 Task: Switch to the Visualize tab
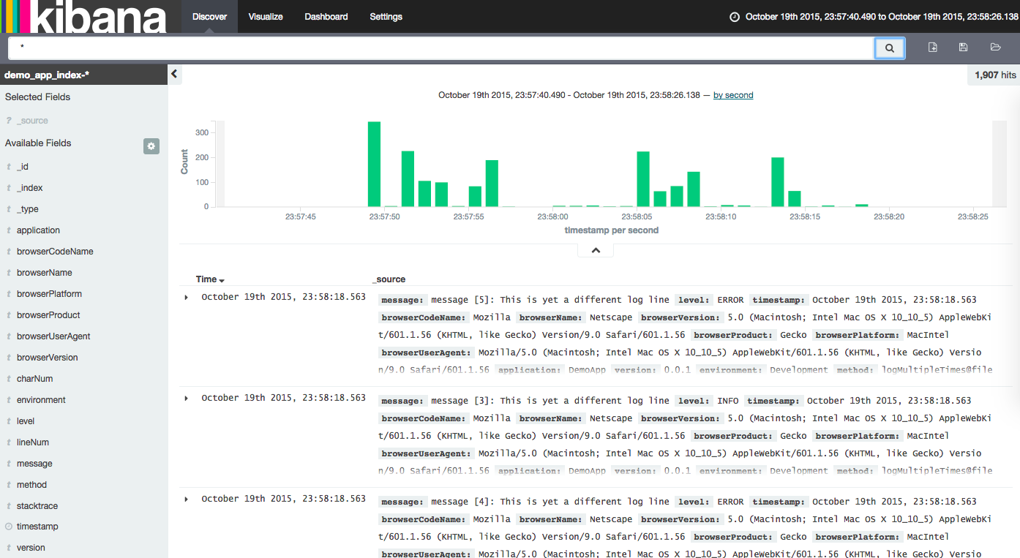click(266, 16)
